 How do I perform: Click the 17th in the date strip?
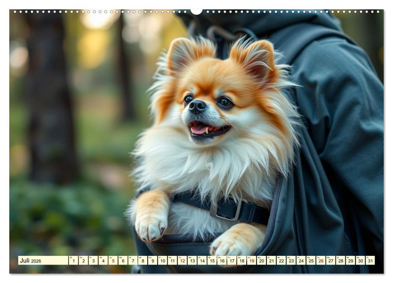232,261
